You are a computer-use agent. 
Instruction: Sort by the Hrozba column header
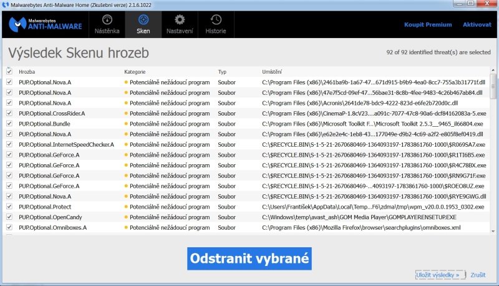[27, 72]
